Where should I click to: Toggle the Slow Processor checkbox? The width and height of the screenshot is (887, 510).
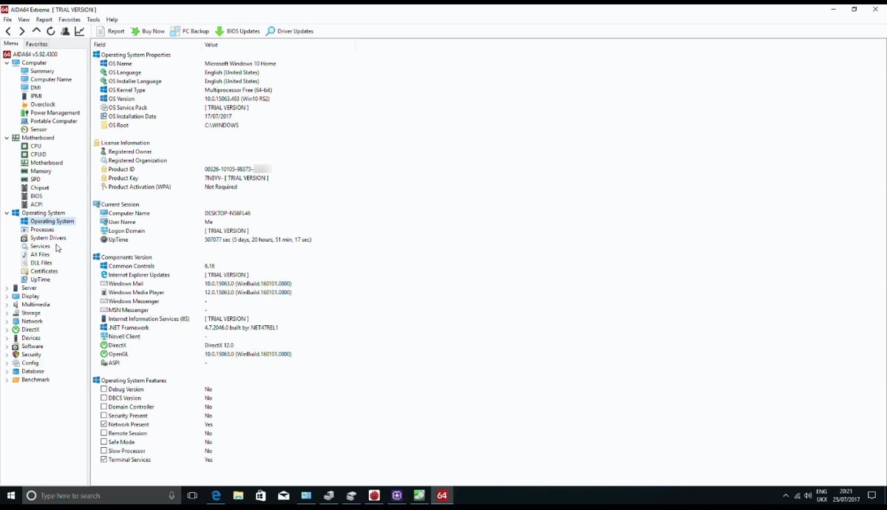(x=104, y=451)
